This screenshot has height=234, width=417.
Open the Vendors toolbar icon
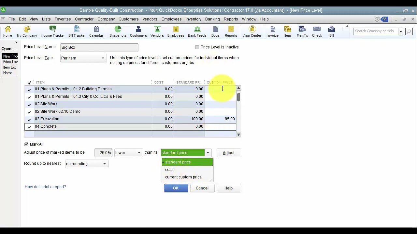[x=157, y=32]
